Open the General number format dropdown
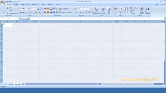 [89, 9]
